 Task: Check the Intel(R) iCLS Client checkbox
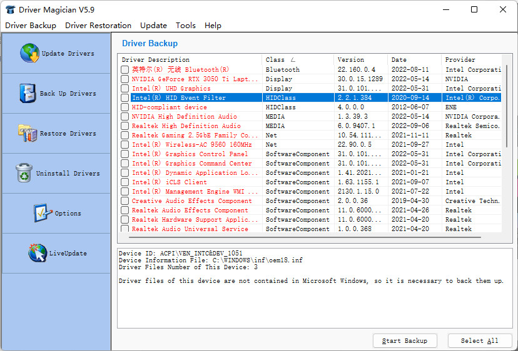(124, 182)
